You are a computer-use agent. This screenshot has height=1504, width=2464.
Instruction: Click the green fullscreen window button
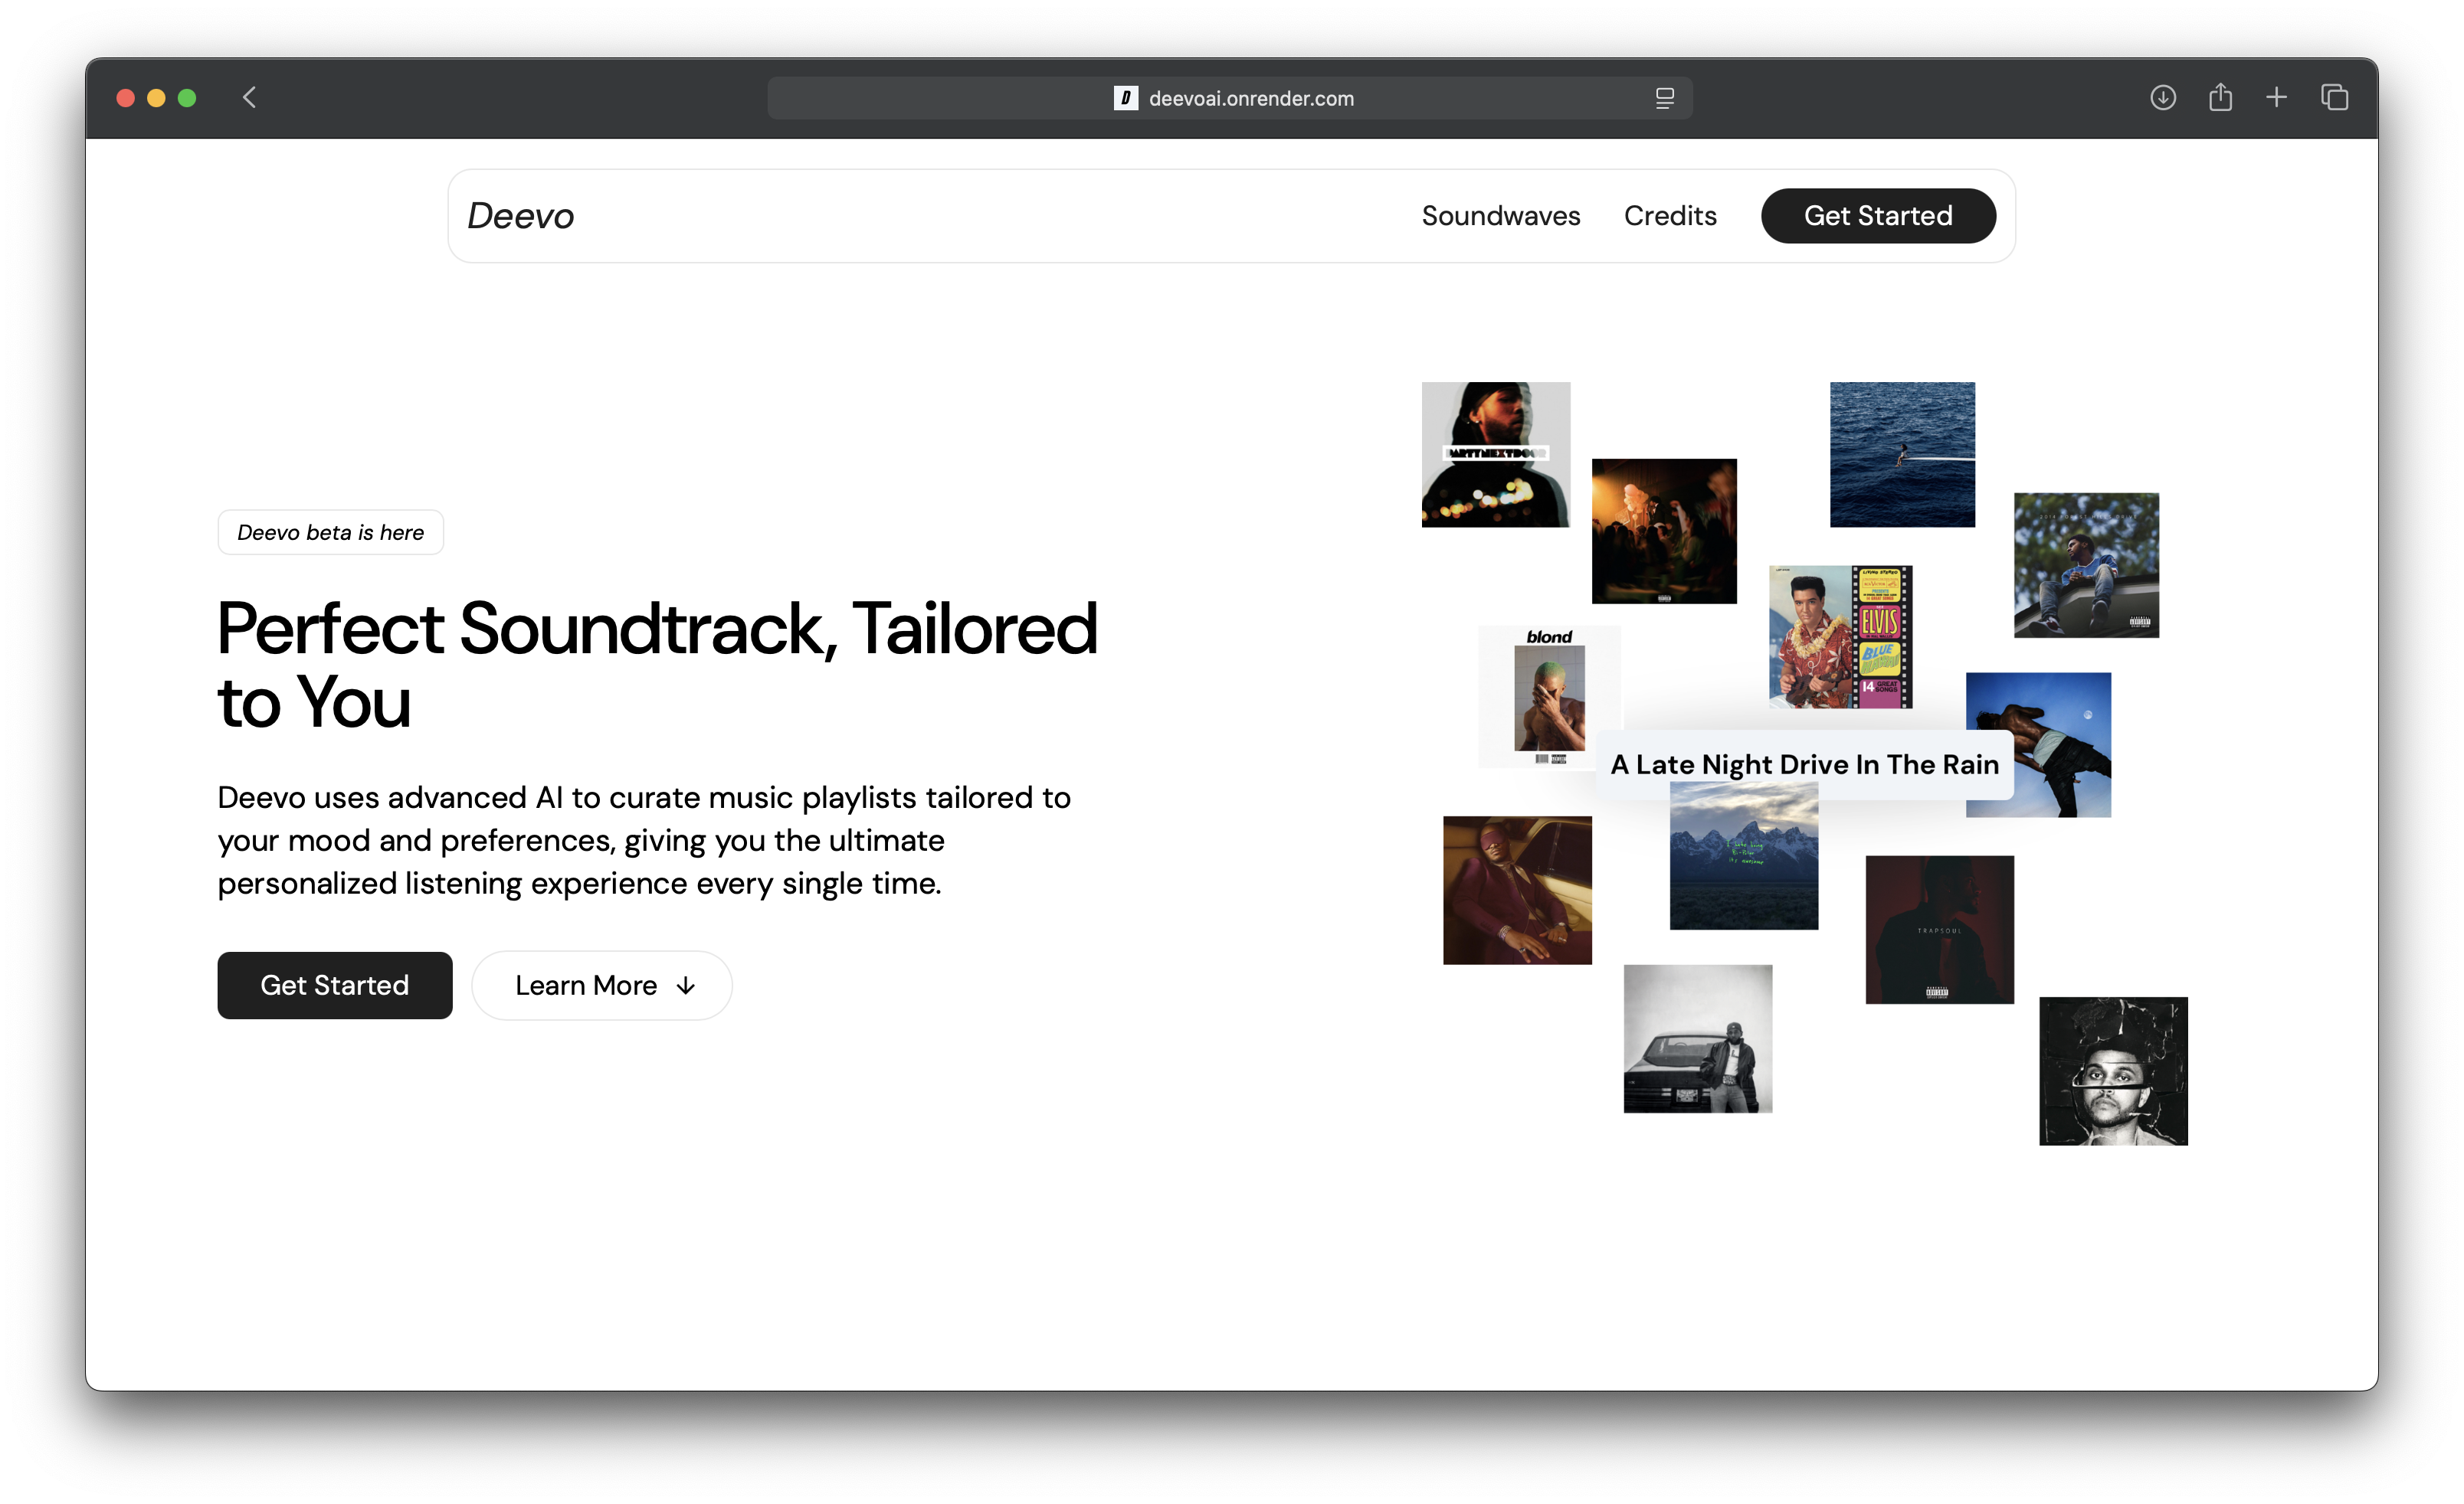pyautogui.click(x=187, y=98)
